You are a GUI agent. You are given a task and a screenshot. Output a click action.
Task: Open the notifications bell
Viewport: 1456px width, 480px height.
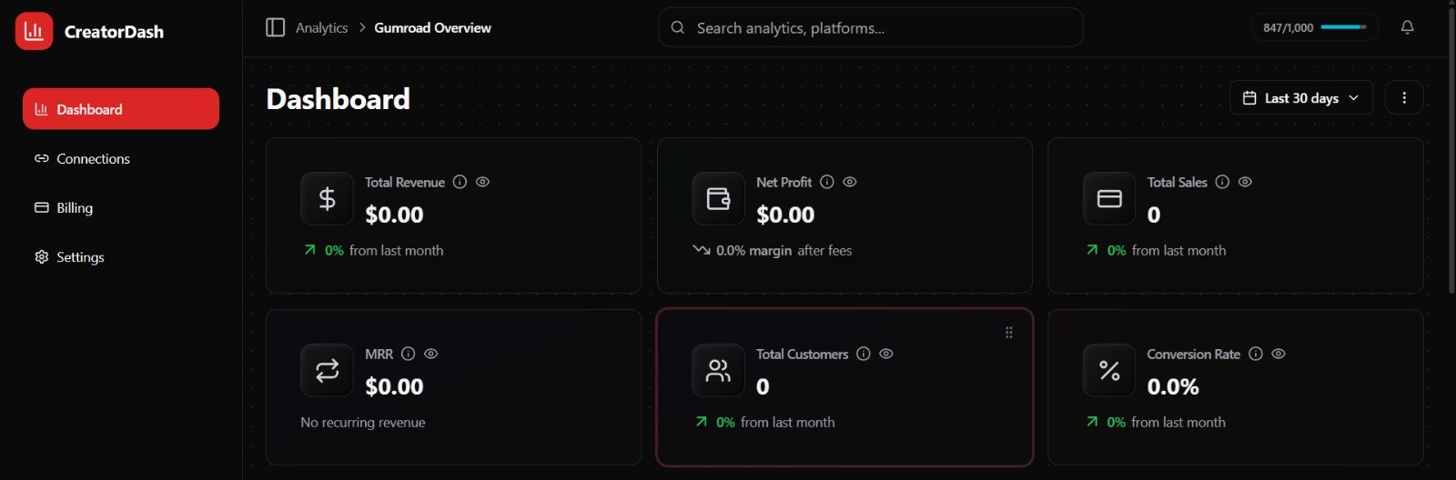(x=1407, y=27)
